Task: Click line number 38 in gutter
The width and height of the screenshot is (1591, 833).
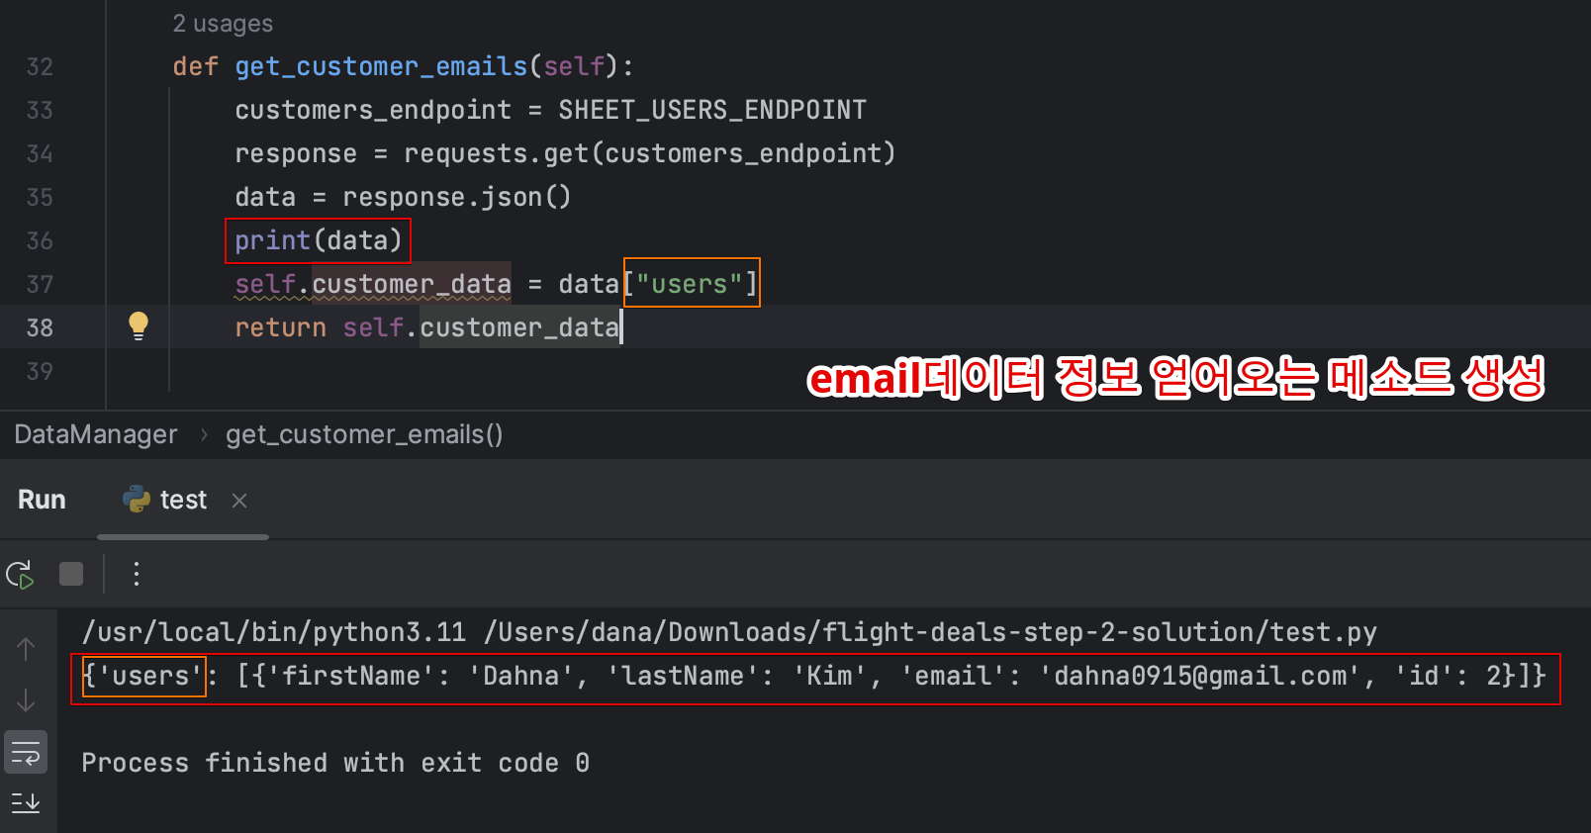Action: tap(40, 327)
